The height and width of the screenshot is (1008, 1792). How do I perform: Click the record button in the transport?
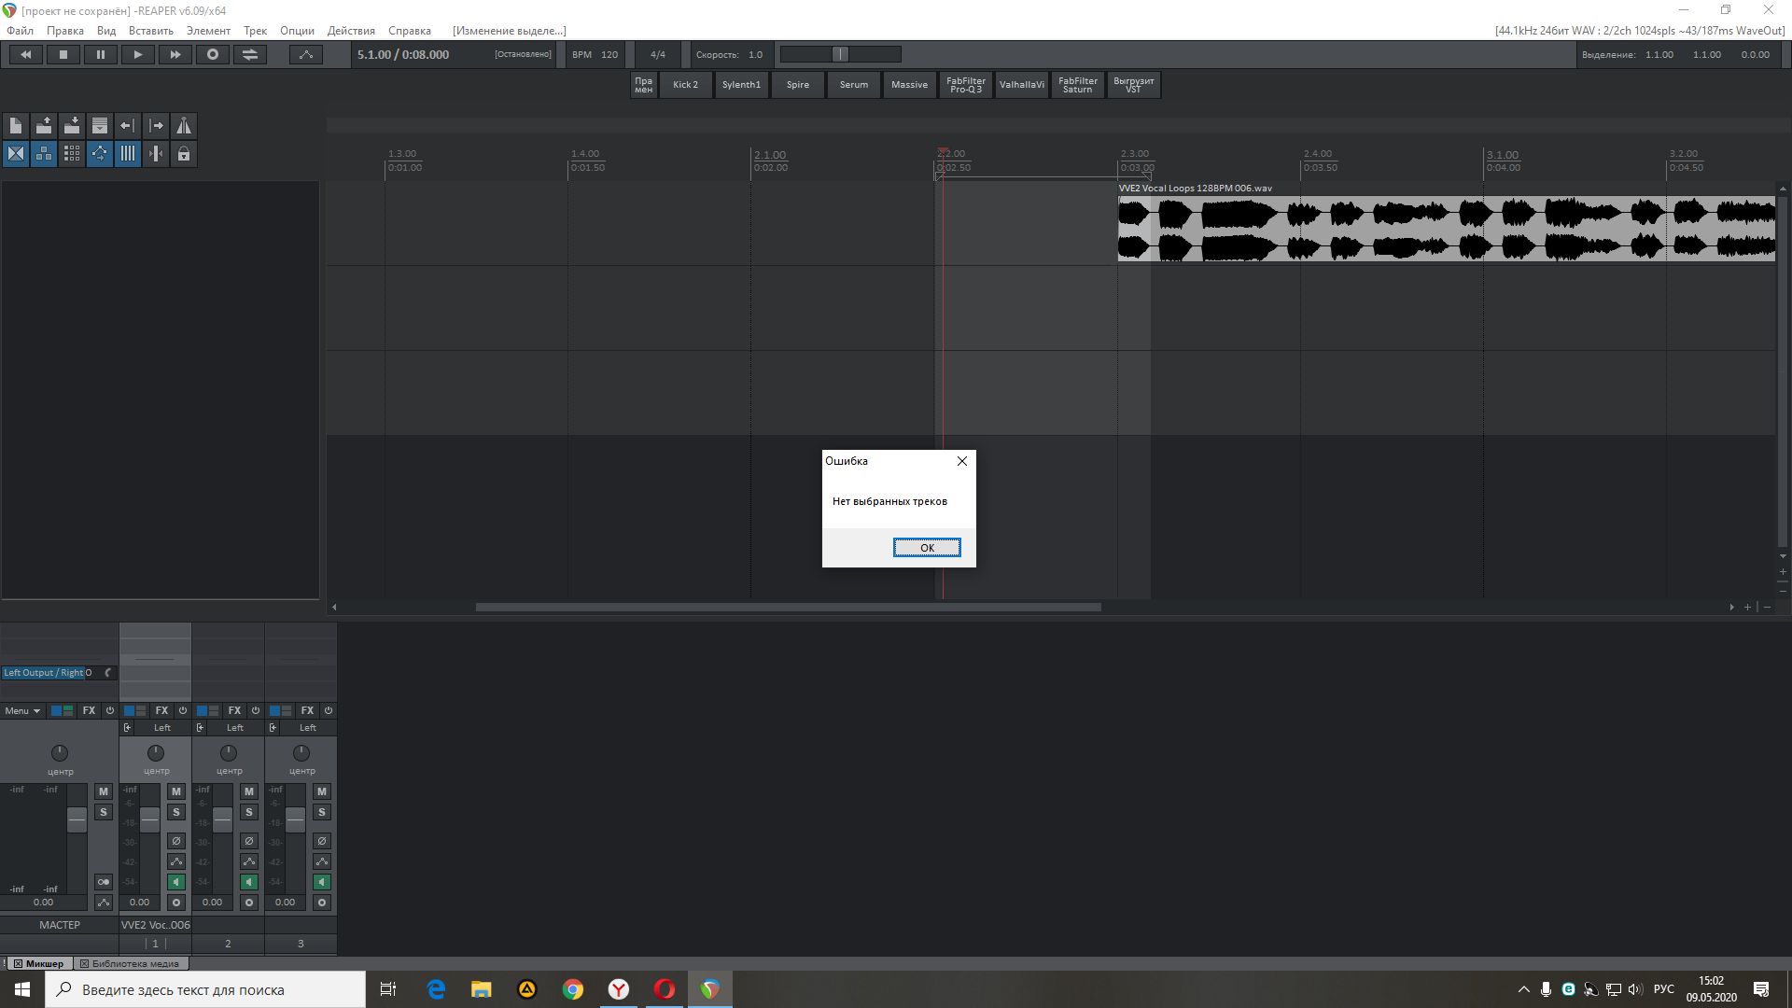213,55
